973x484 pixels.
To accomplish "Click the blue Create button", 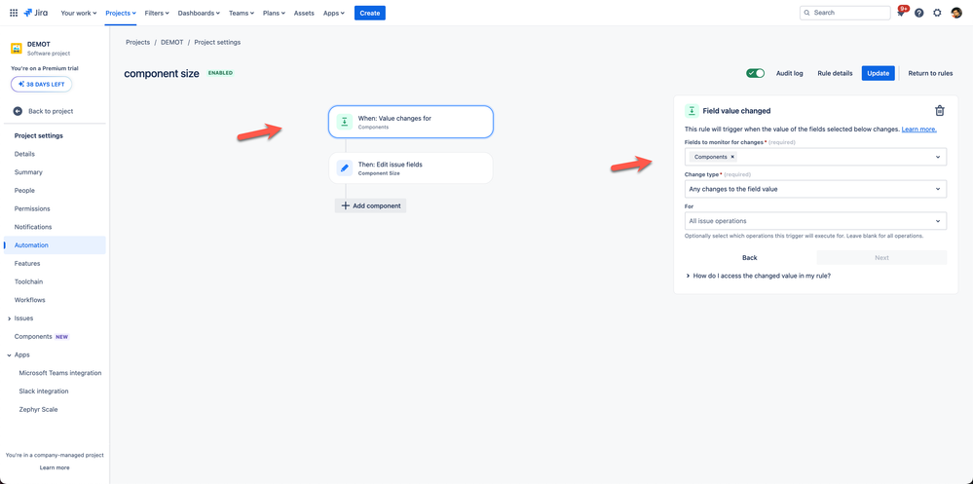I will (x=370, y=13).
